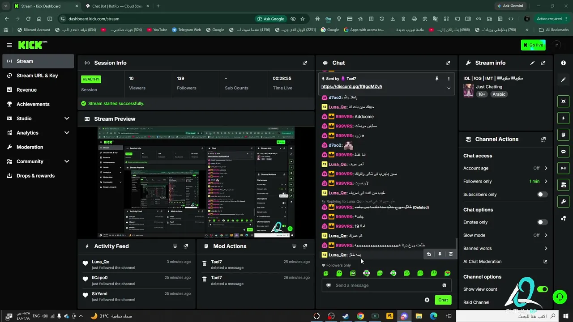Pin the hovered Luna_Qo chat message
Viewport: 573px width, 322px height.
[x=440, y=254]
